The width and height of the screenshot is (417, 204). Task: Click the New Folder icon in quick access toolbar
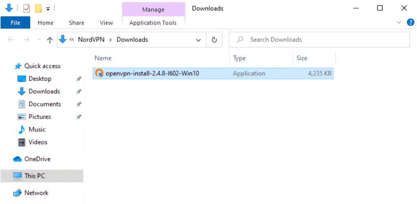(39, 9)
